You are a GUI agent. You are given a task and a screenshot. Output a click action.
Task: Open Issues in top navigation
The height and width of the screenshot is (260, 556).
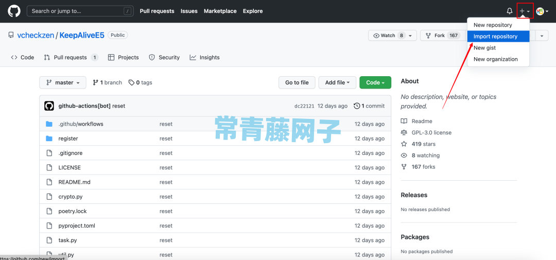point(189,11)
